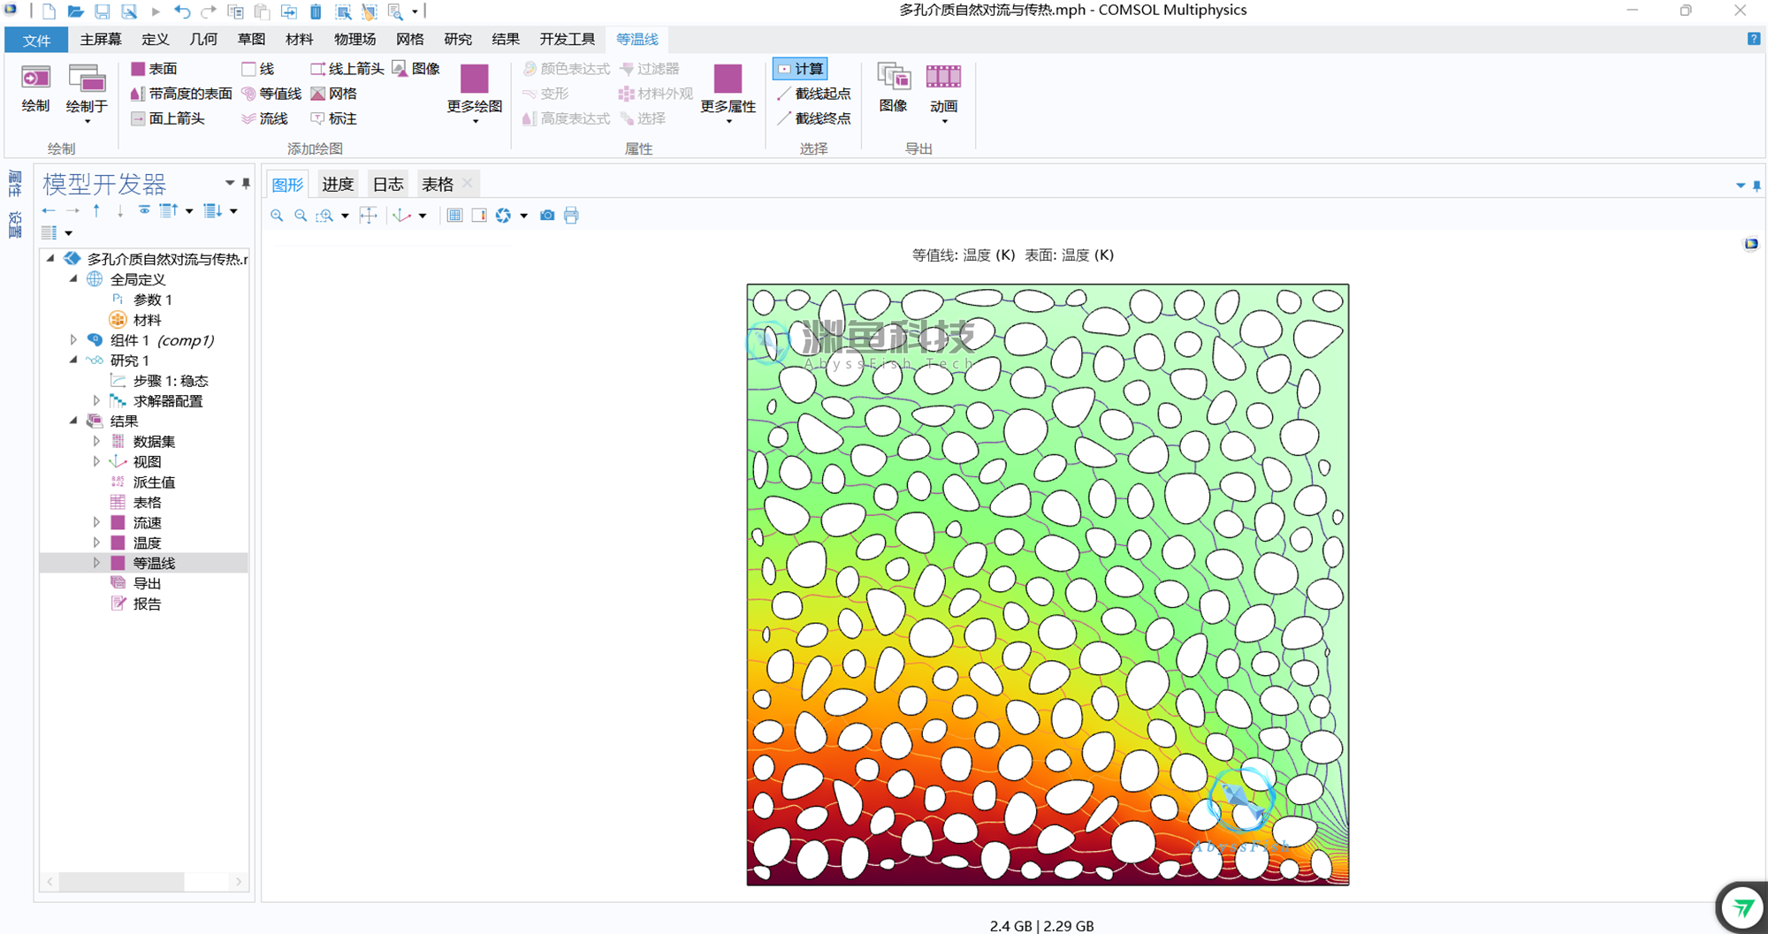
Task: Select the Parameters 1 (参数 1) tree row
Action: tap(144, 300)
